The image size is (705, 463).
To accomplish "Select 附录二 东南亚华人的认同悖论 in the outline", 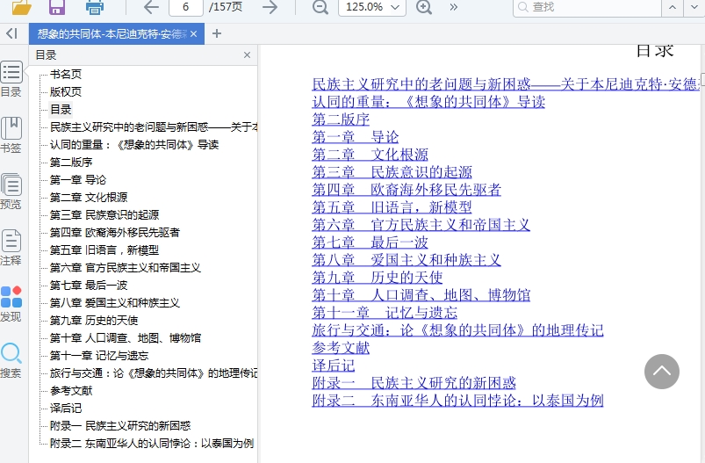I will [x=152, y=443].
